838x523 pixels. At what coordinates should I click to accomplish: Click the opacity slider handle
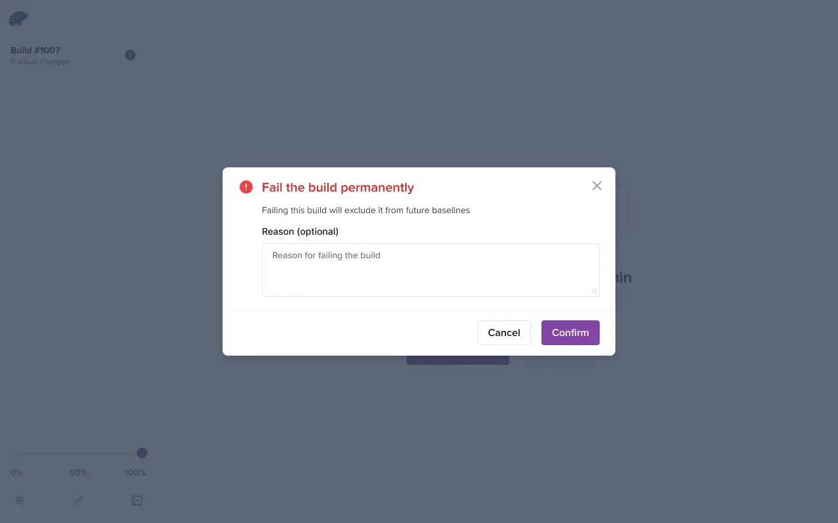[x=142, y=453]
